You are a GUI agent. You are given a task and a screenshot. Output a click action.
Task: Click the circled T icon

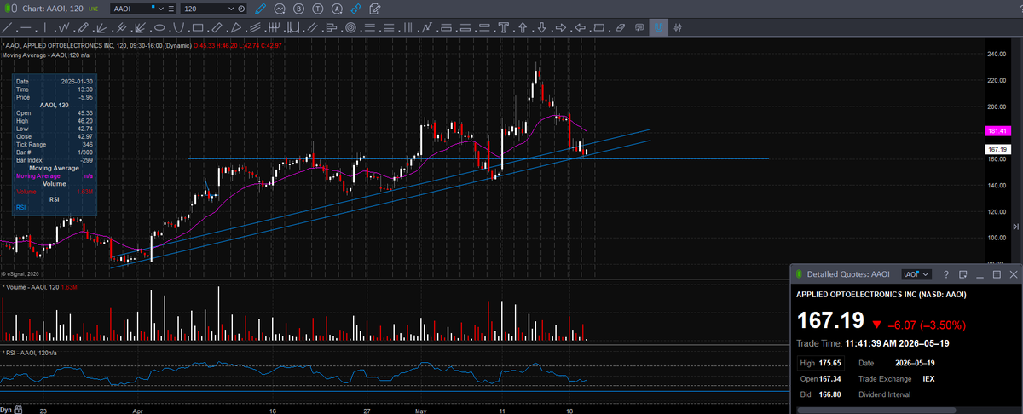318,9
